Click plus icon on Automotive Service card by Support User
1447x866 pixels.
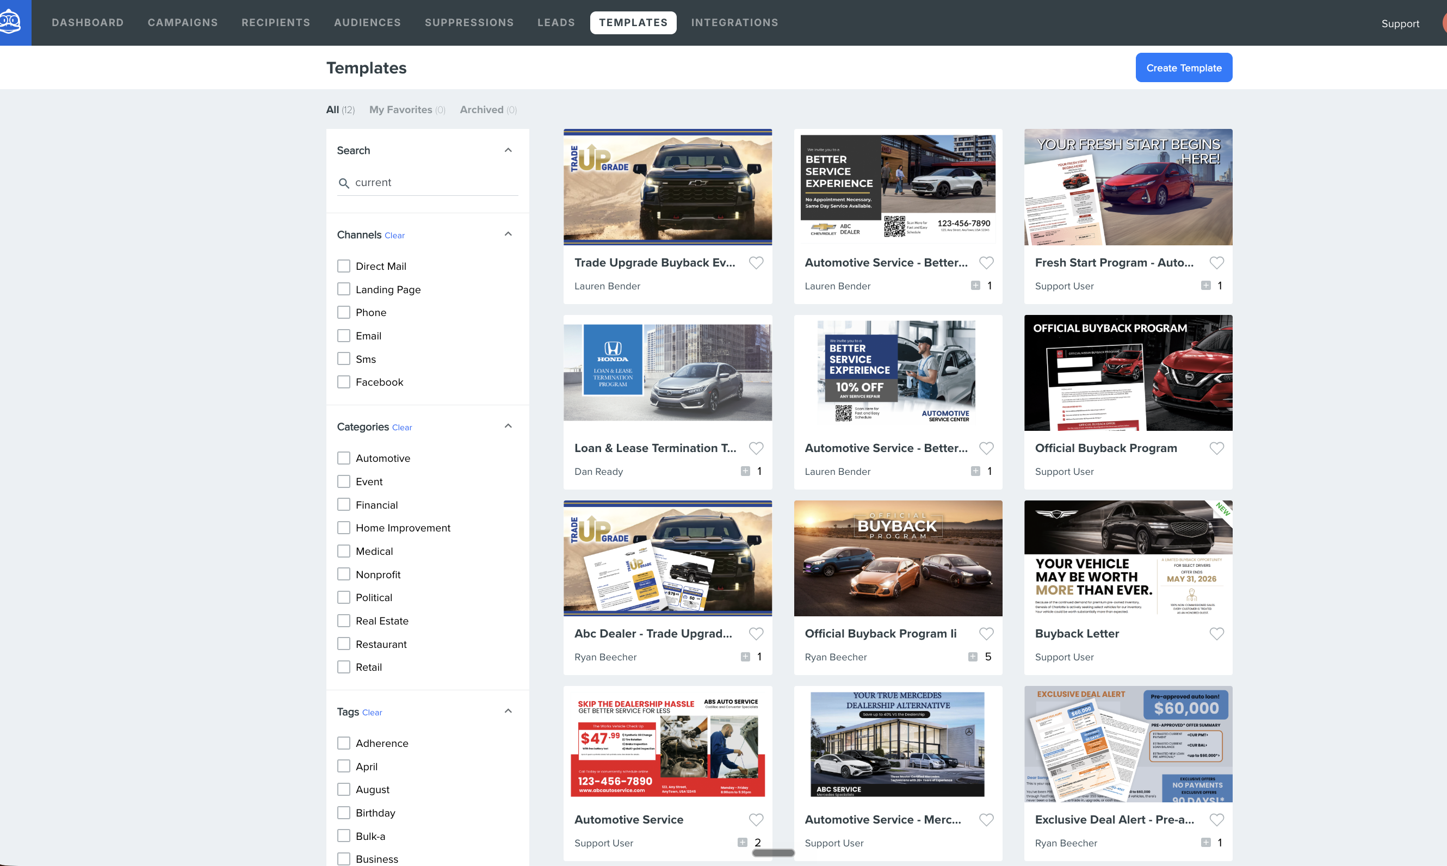point(742,842)
